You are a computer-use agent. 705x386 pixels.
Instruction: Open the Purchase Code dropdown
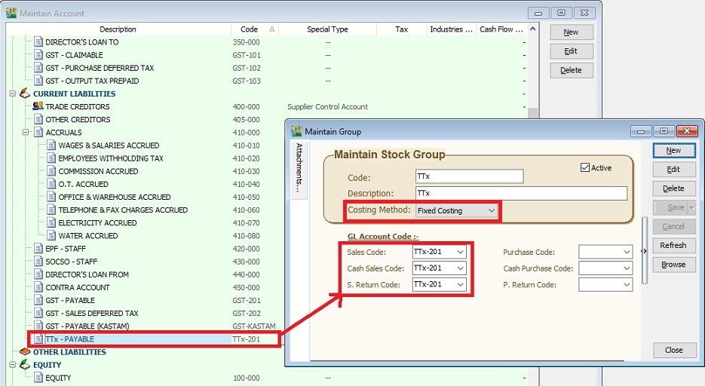pyautogui.click(x=626, y=252)
